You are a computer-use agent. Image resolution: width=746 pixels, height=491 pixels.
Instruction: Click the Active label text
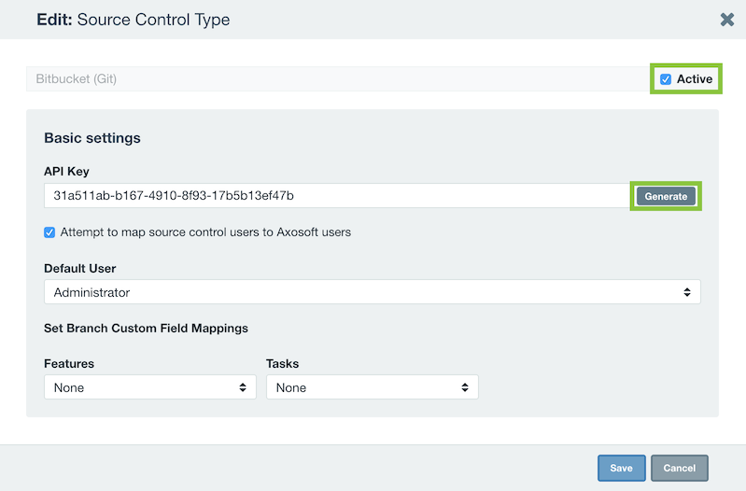point(695,79)
